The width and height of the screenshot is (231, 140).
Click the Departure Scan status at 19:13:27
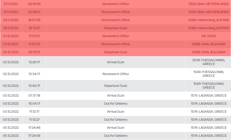[x=116, y=28]
